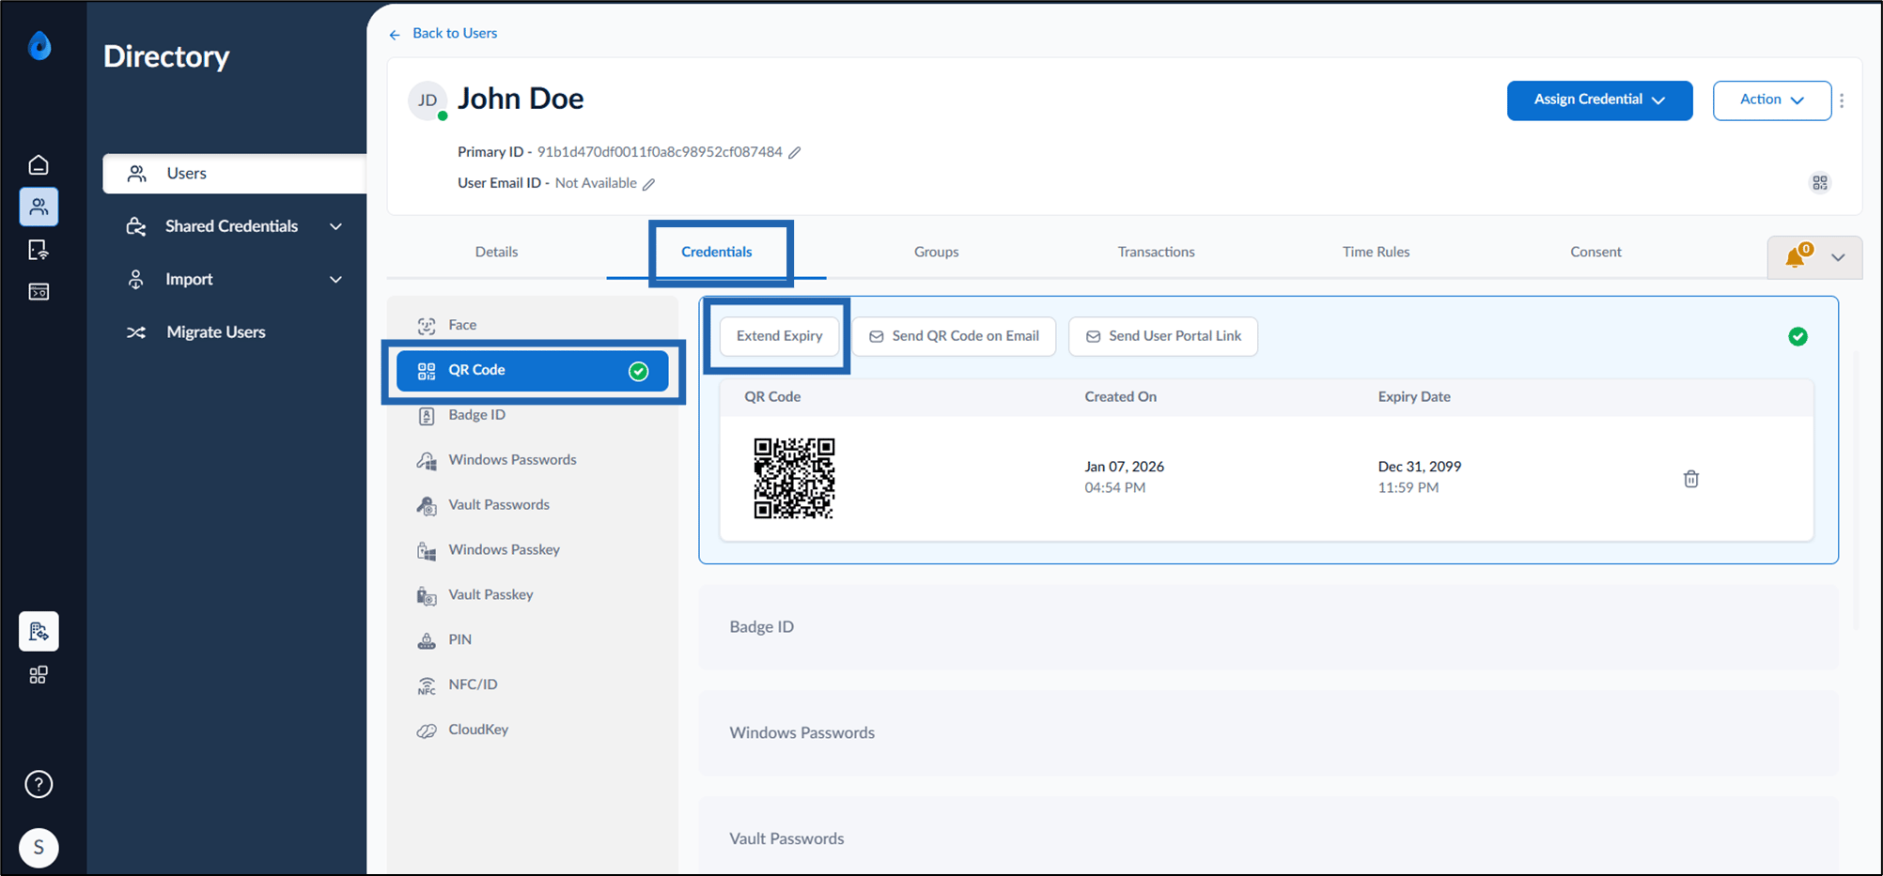Open the apps grid icon in left rail
The width and height of the screenshot is (1883, 876).
pos(39,675)
